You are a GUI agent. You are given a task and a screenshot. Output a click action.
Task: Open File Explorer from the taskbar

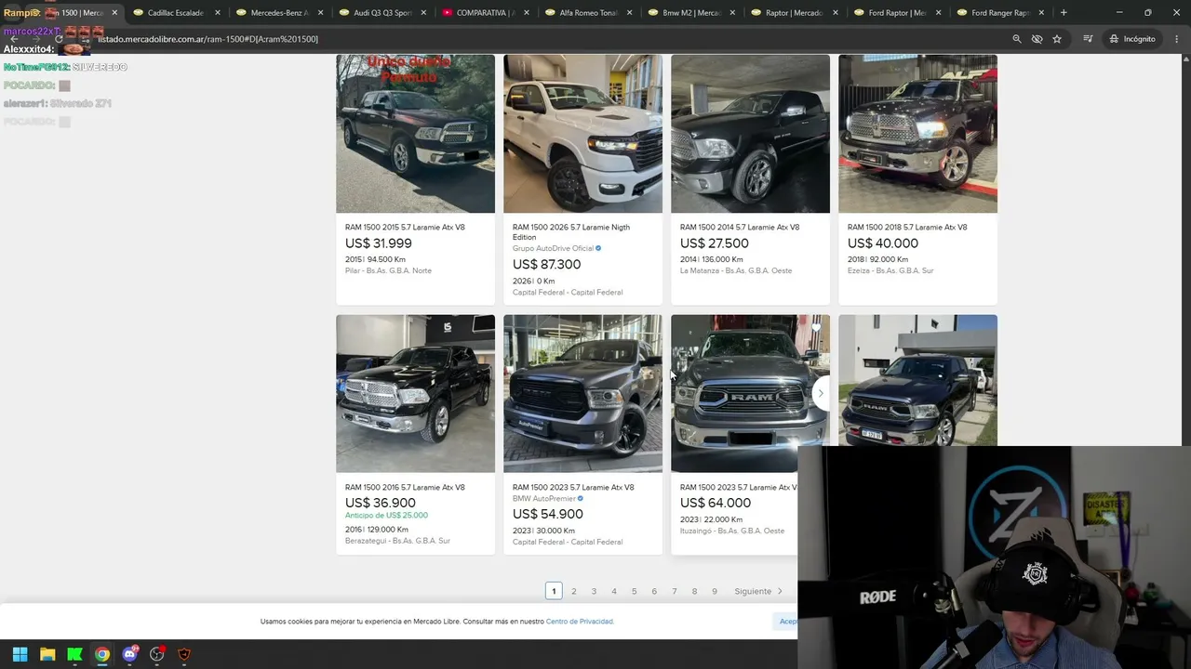coord(47,654)
